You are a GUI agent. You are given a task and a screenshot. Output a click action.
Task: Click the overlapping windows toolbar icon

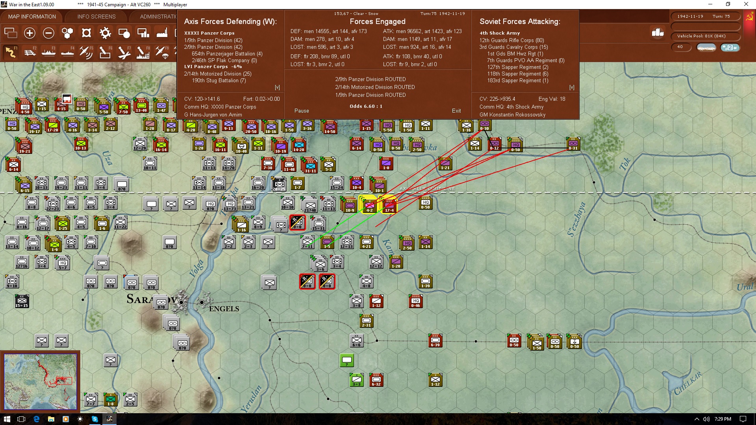click(x=11, y=33)
